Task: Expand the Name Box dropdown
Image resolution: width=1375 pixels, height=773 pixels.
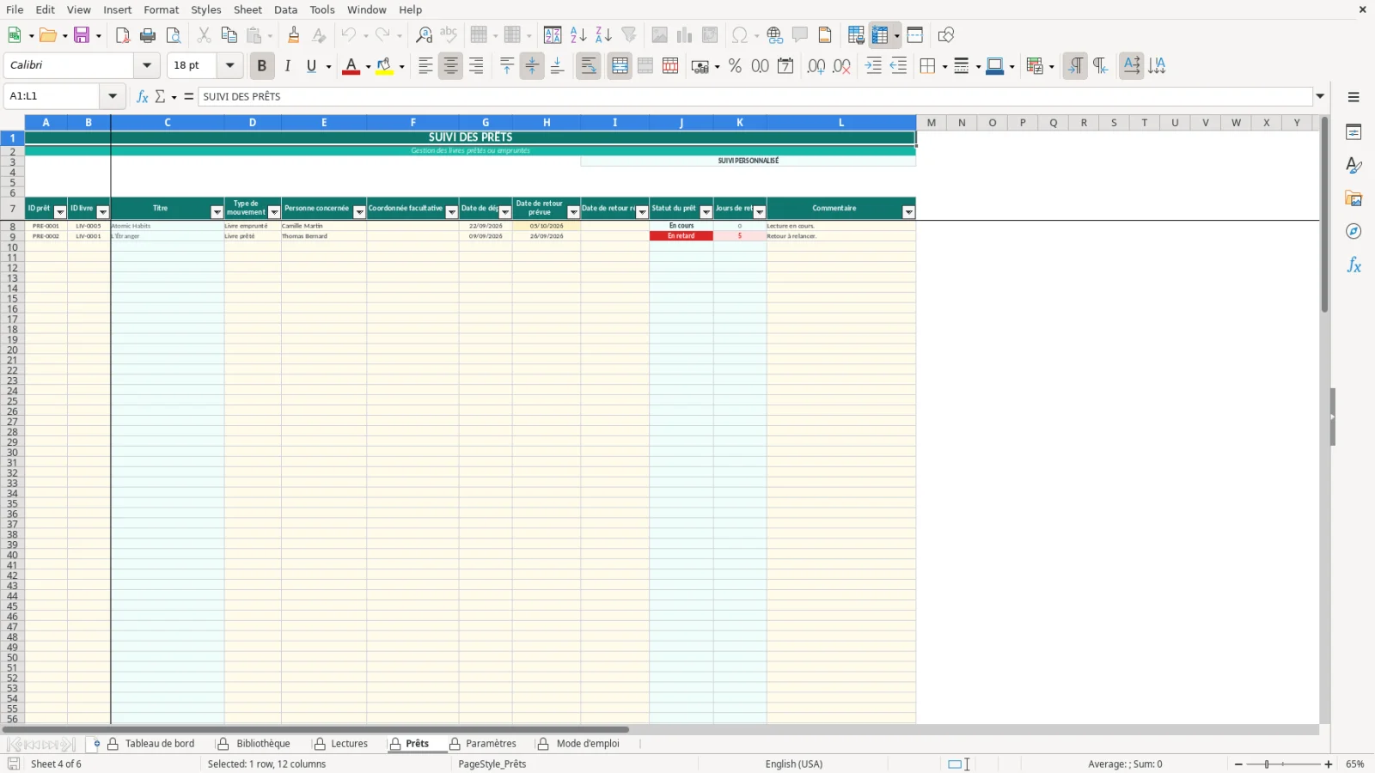Action: 113,96
